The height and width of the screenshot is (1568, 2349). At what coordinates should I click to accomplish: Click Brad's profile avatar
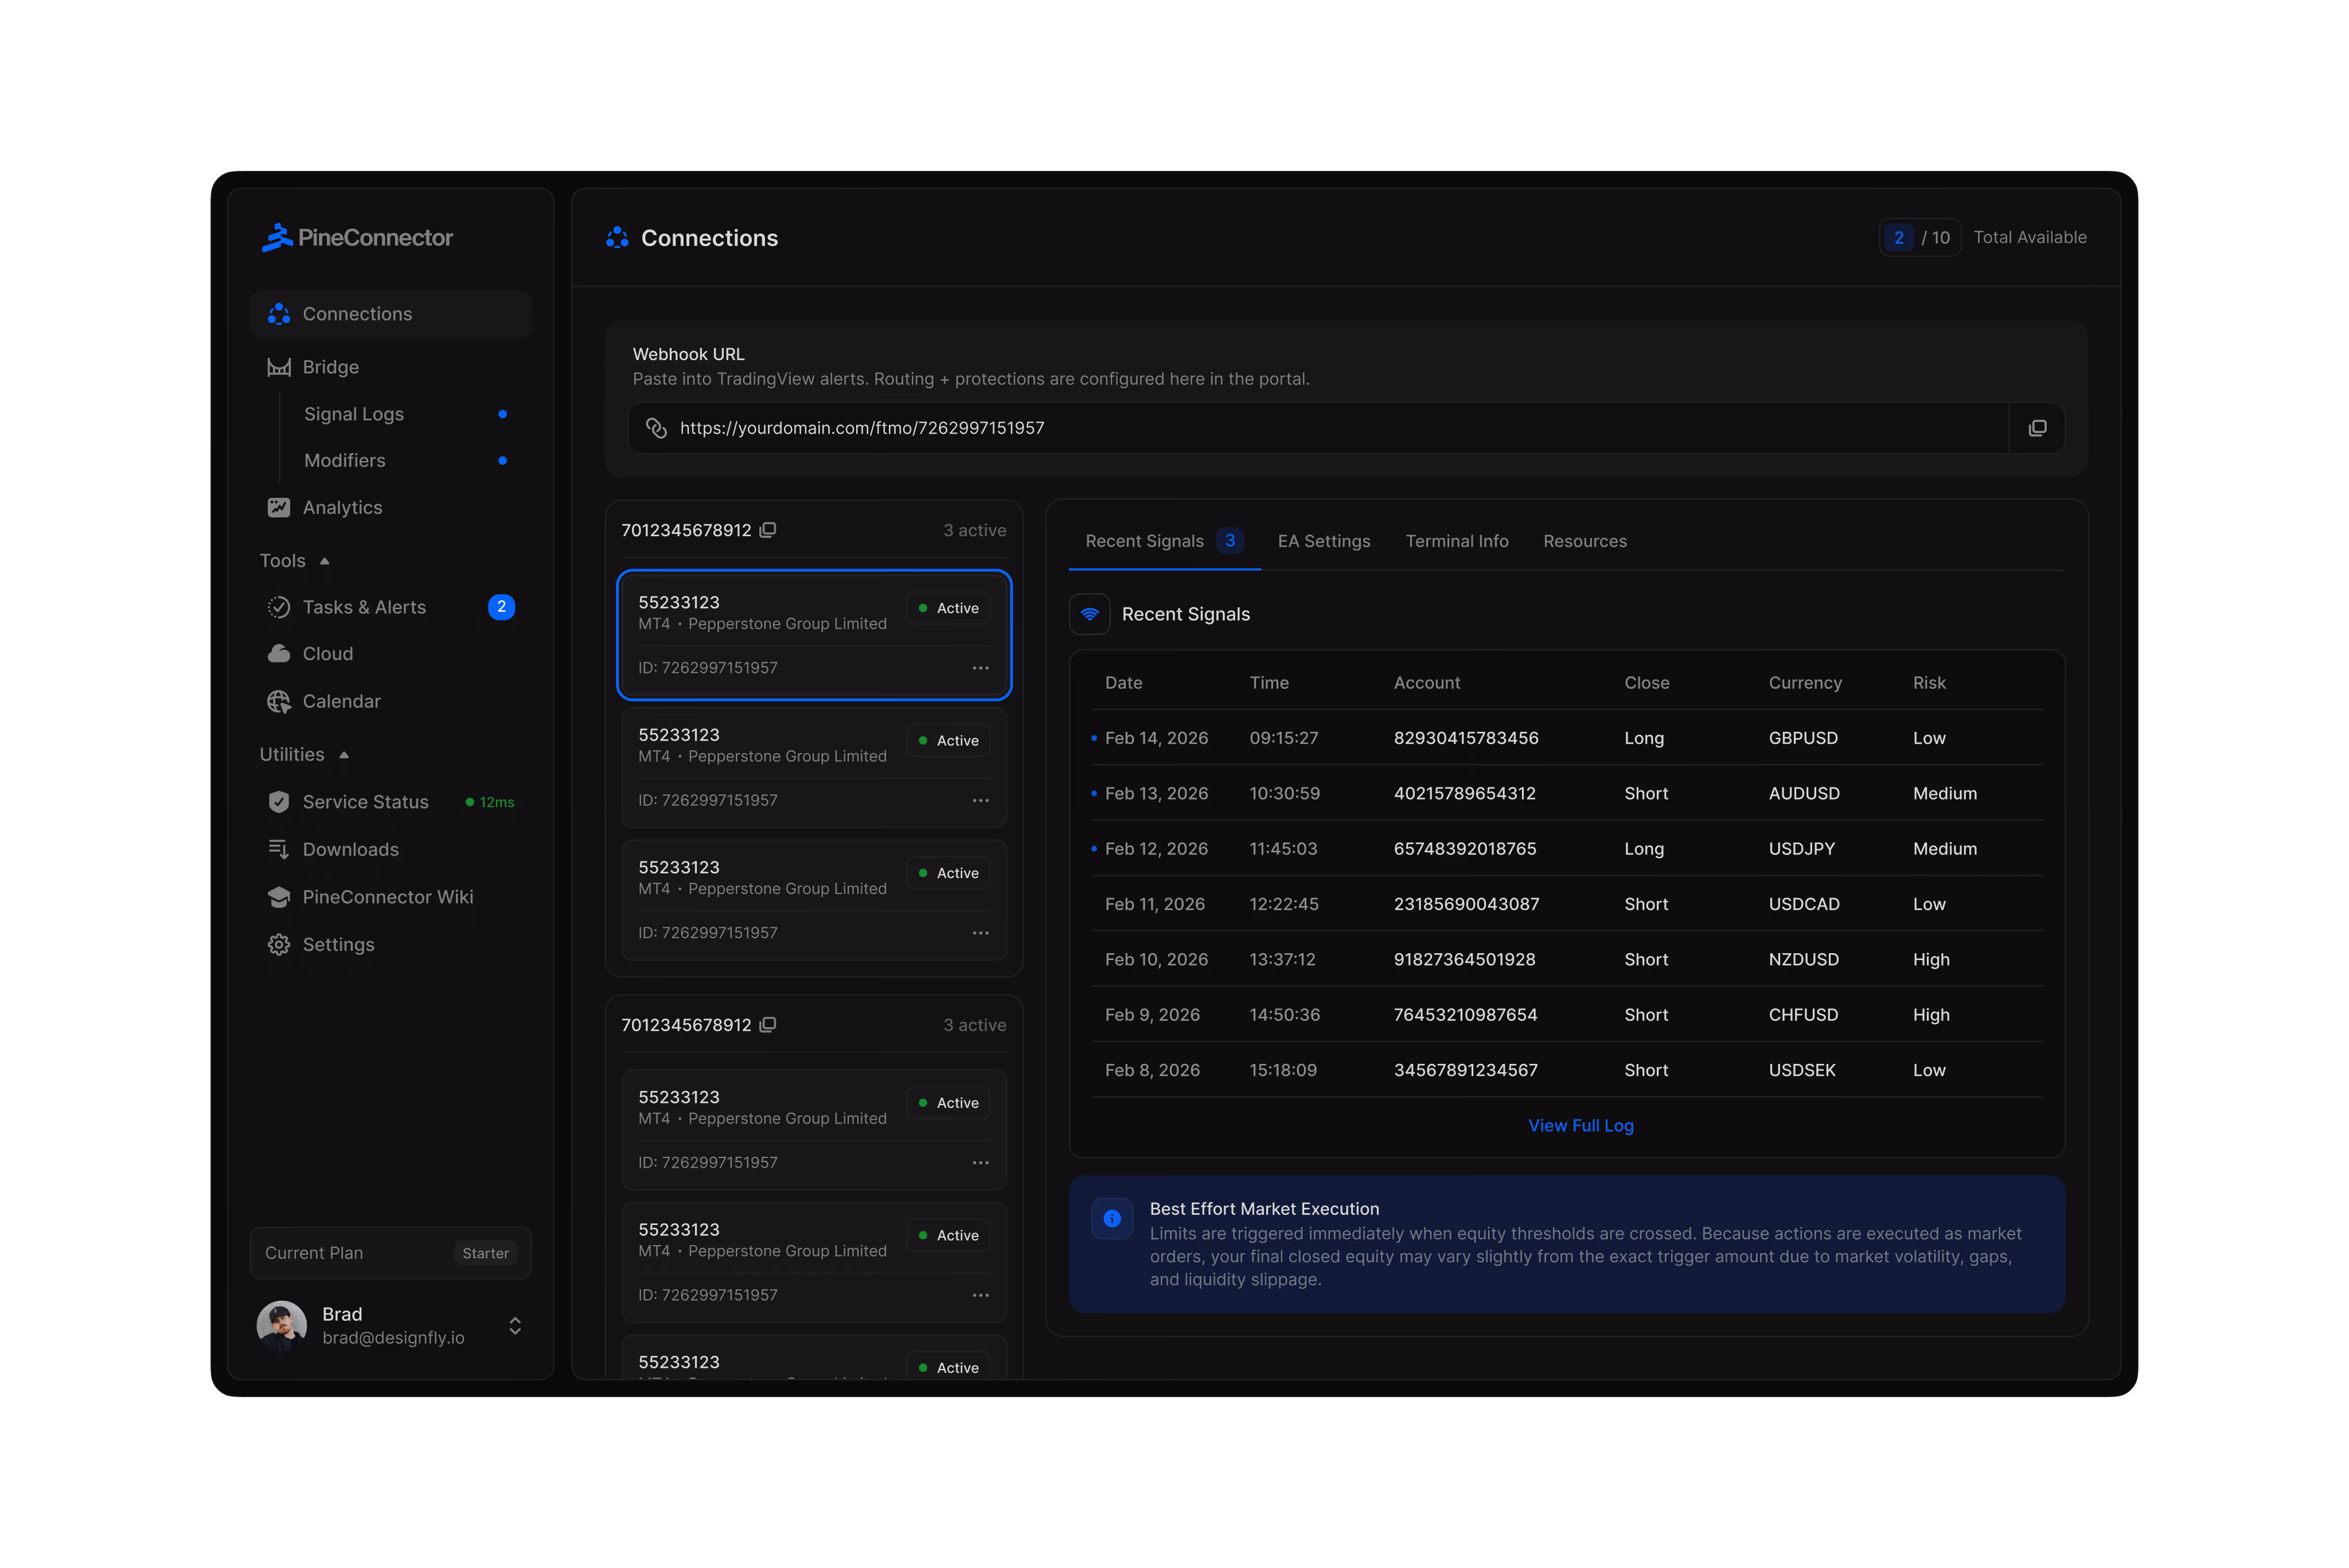pos(282,1325)
